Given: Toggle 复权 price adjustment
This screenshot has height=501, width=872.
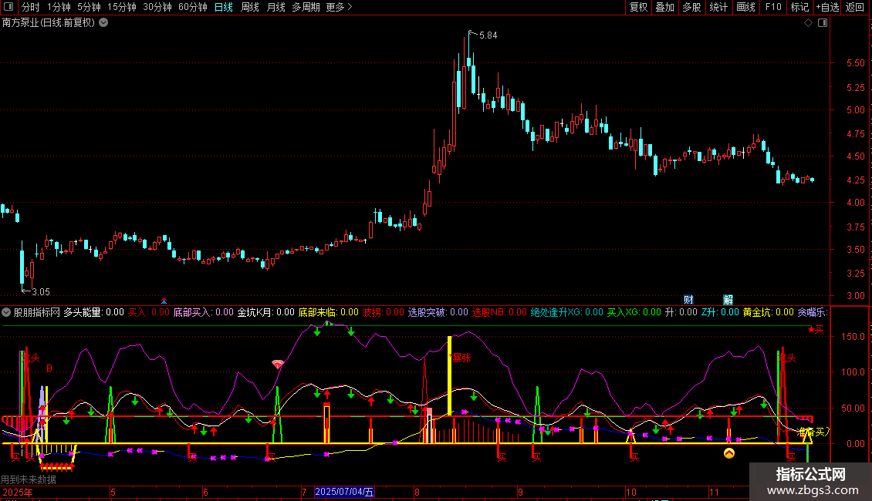Looking at the screenshot, I should (x=639, y=7).
